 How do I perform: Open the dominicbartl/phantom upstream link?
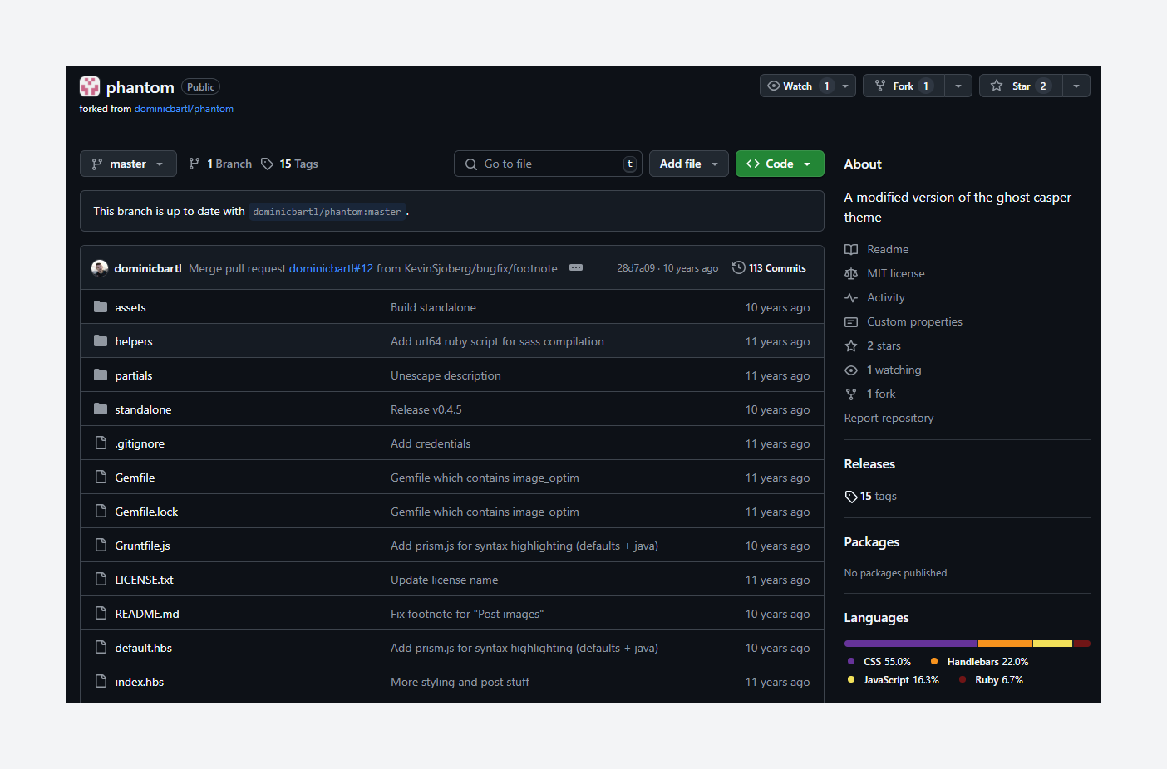point(184,109)
